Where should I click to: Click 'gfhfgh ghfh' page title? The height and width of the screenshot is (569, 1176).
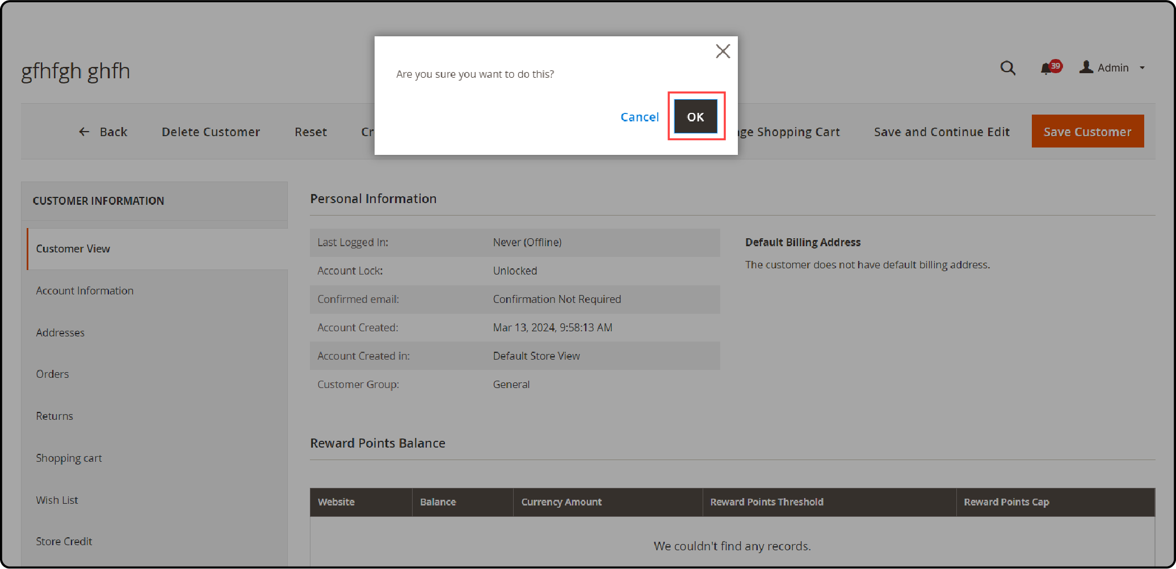75,71
